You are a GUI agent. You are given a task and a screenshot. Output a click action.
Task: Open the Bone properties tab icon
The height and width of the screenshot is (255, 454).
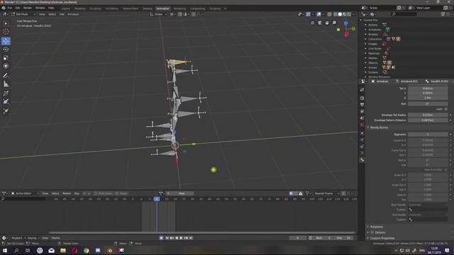[x=362, y=160]
